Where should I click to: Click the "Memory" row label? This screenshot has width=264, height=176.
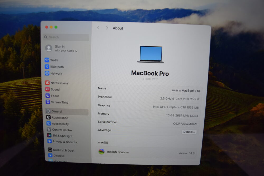click(103, 113)
